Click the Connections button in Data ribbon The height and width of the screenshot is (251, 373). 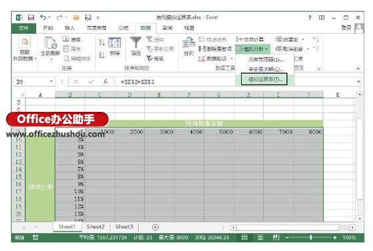pos(72,39)
